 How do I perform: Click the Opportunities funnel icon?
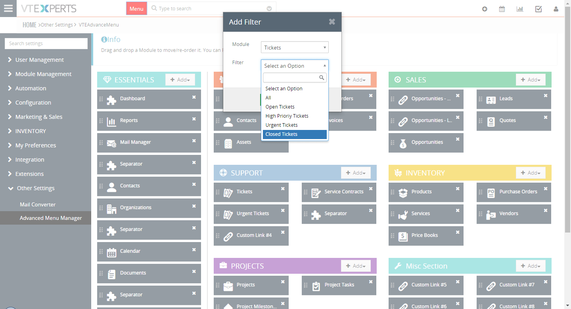[403, 143]
